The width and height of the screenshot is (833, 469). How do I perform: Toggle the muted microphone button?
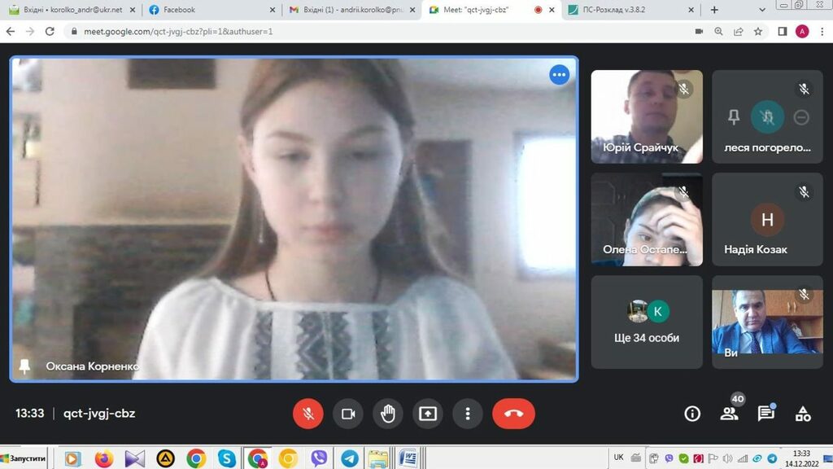[308, 414]
